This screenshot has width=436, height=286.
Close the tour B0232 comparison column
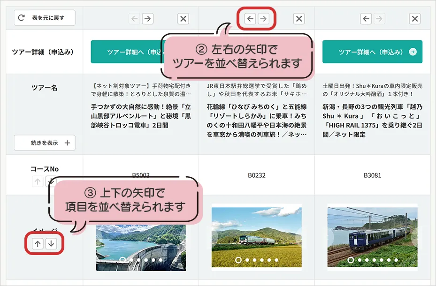[299, 19]
